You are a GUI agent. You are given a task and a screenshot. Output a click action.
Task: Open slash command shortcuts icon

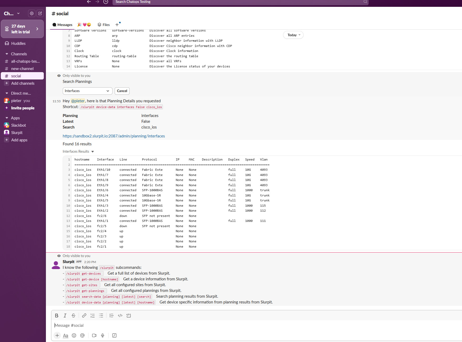[114, 335]
